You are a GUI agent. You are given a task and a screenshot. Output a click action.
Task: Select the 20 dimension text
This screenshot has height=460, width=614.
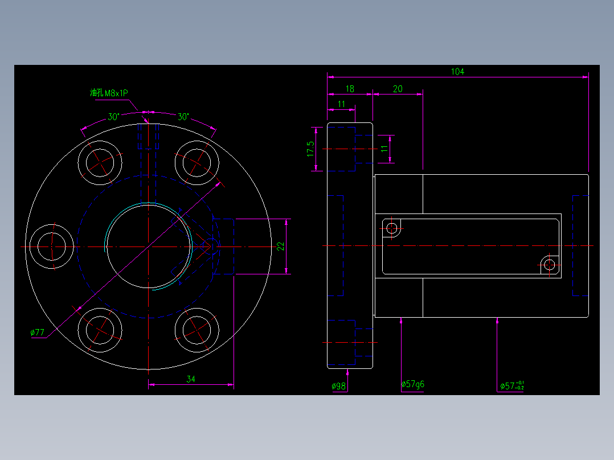[398, 89]
